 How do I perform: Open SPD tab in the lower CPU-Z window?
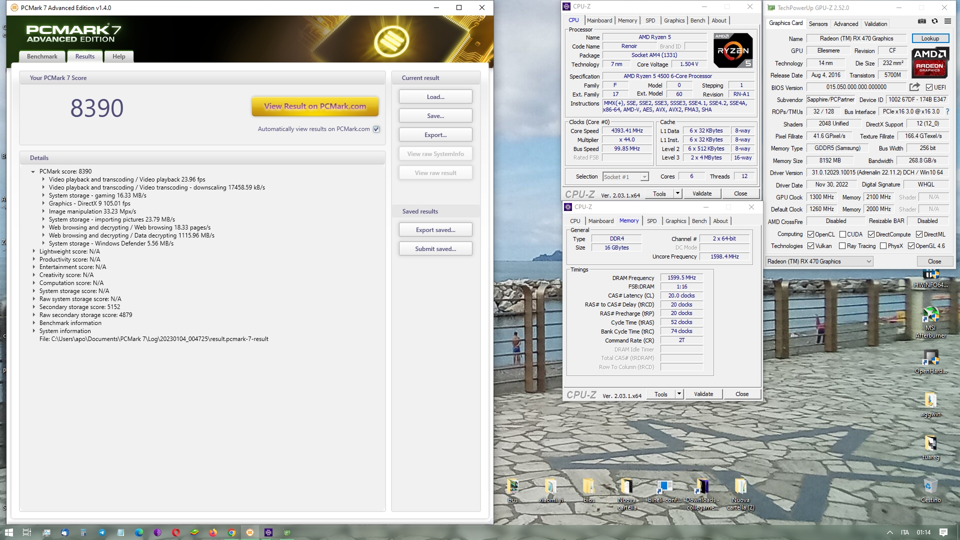pos(652,221)
